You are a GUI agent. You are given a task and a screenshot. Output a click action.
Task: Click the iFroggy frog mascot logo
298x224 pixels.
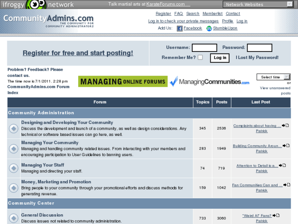point(36,5)
